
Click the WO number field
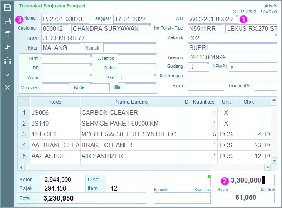212,19
